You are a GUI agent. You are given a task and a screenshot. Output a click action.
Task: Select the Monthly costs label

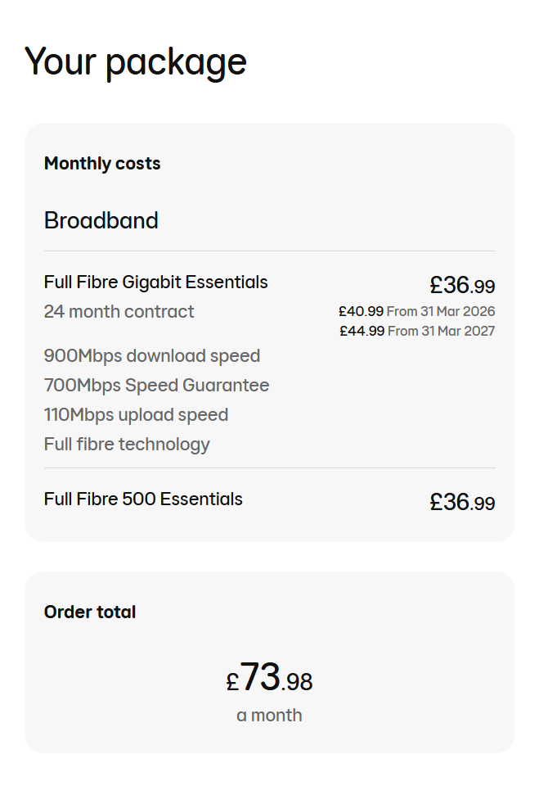(x=102, y=164)
